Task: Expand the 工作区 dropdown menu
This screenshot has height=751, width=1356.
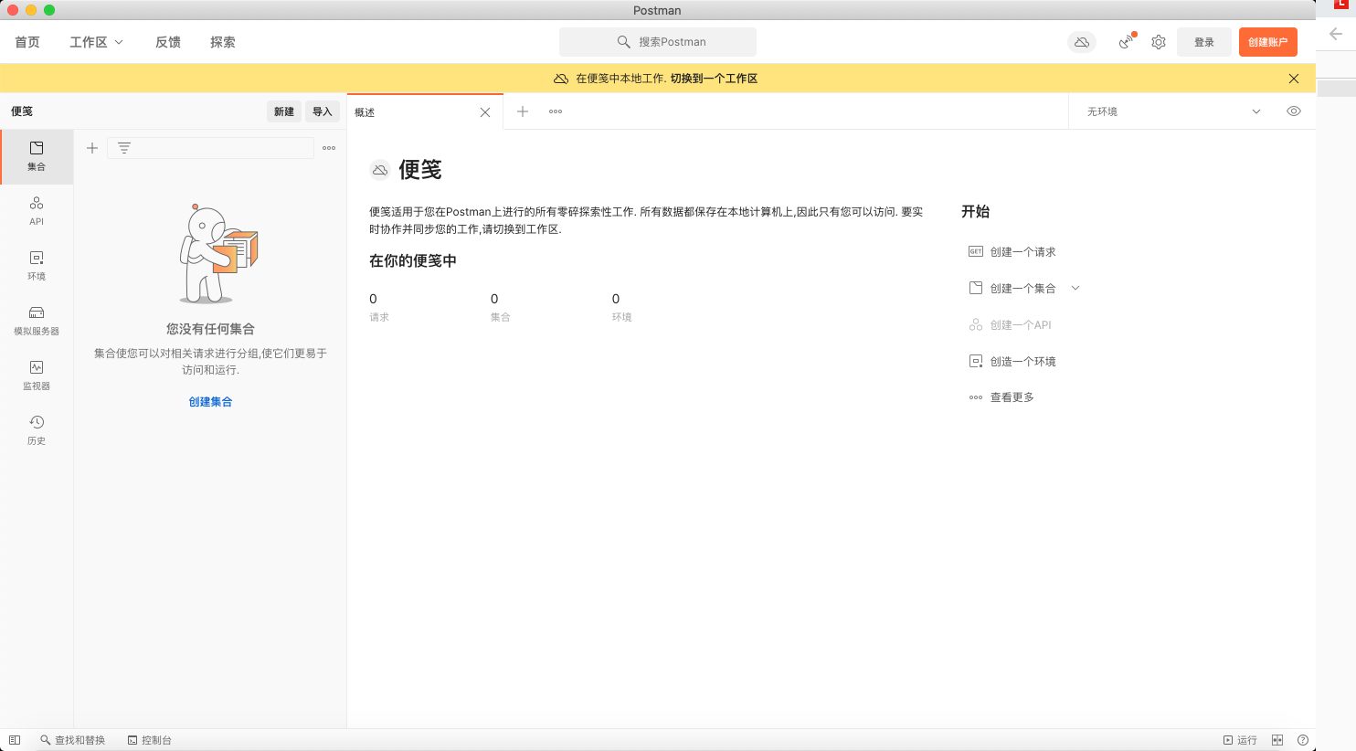Action: (95, 42)
